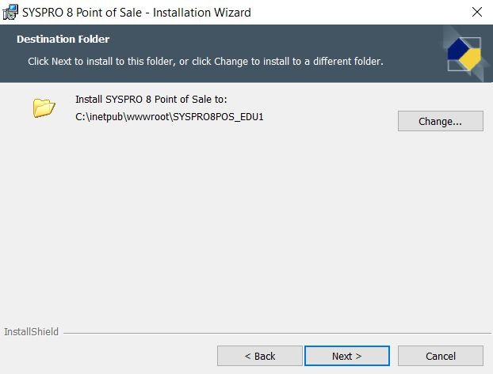Click the InstallShield label
The image size is (493, 374).
pos(31,331)
